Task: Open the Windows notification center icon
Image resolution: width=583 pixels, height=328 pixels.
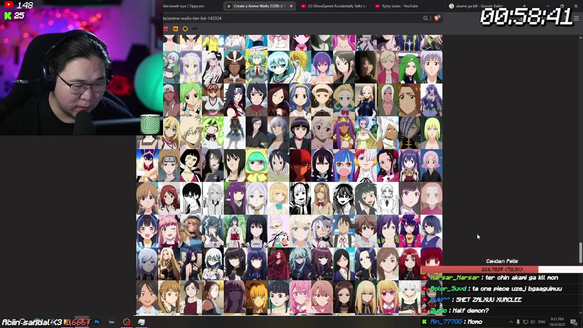Action: [573, 322]
